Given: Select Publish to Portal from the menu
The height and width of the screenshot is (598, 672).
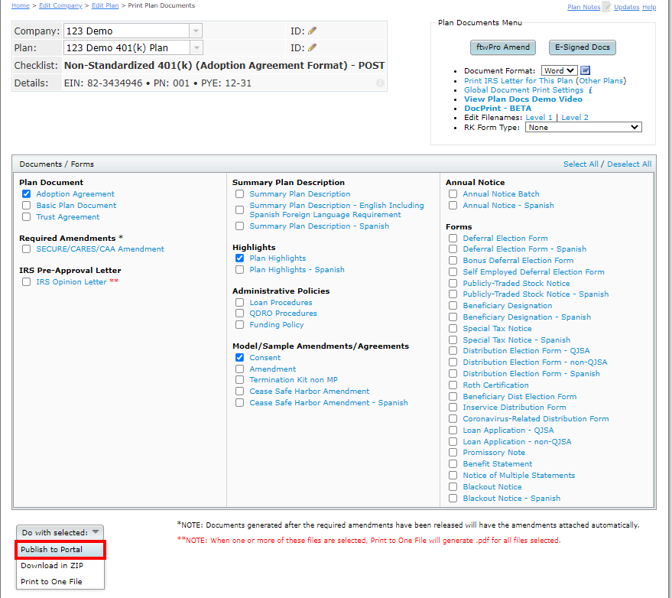Looking at the screenshot, I should pos(60,549).
